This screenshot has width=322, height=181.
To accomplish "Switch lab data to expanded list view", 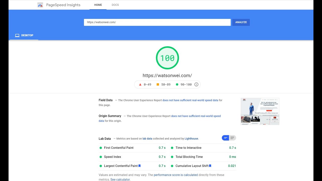I will pyautogui.click(x=232, y=138).
